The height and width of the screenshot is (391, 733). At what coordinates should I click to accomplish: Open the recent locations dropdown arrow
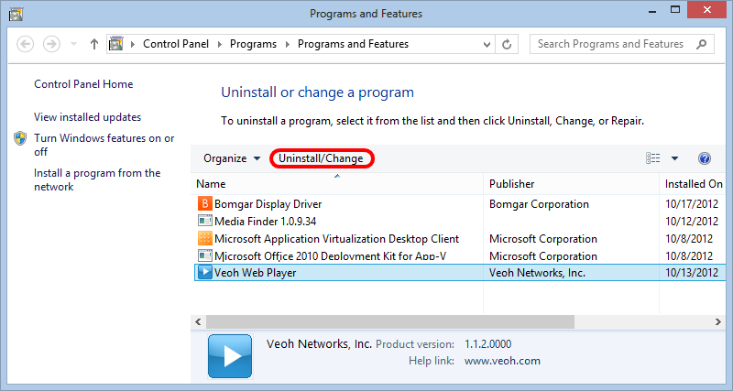[73, 44]
